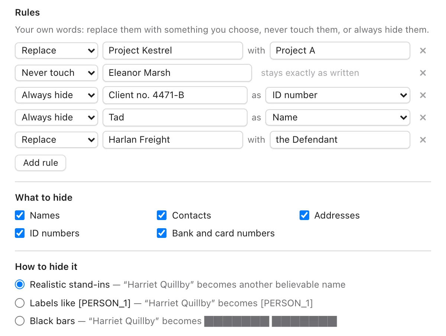The image size is (446, 336).
Task: Click the Add rule button
Action: pos(41,163)
